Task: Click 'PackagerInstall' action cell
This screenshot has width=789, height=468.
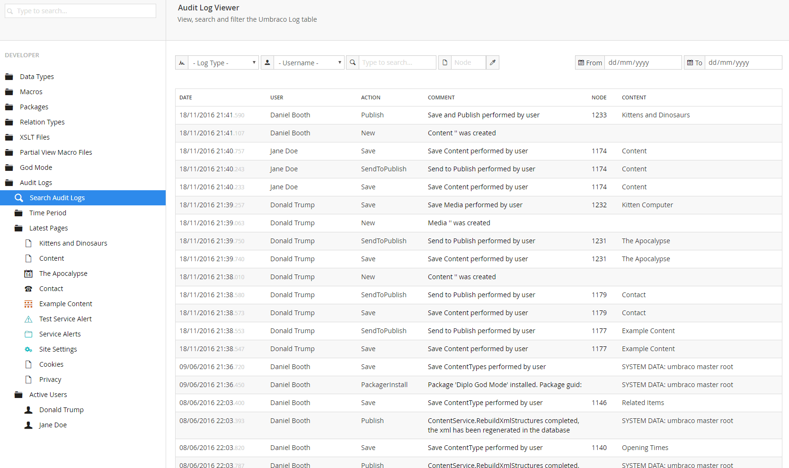Action: (384, 385)
